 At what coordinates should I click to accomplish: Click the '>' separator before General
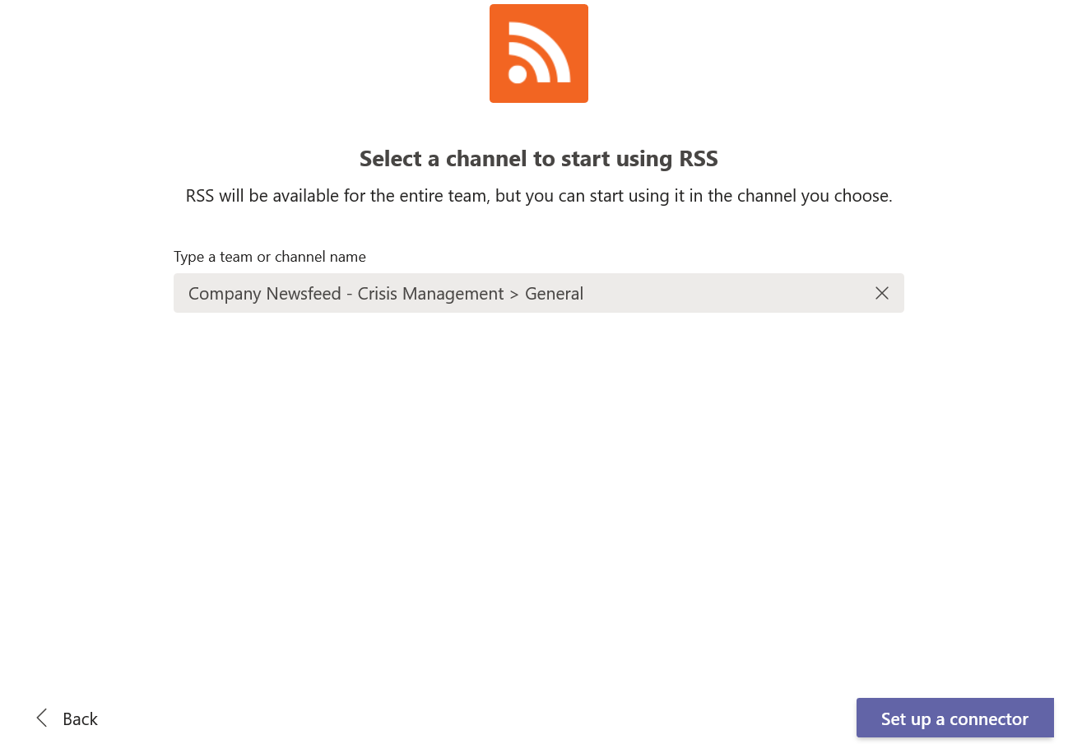pyautogui.click(x=514, y=294)
